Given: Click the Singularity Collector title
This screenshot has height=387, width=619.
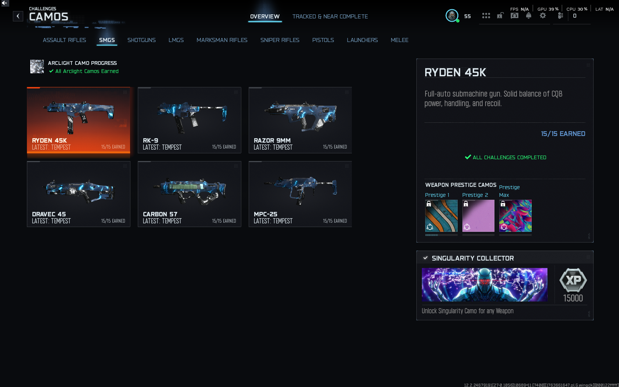Looking at the screenshot, I should (x=473, y=258).
